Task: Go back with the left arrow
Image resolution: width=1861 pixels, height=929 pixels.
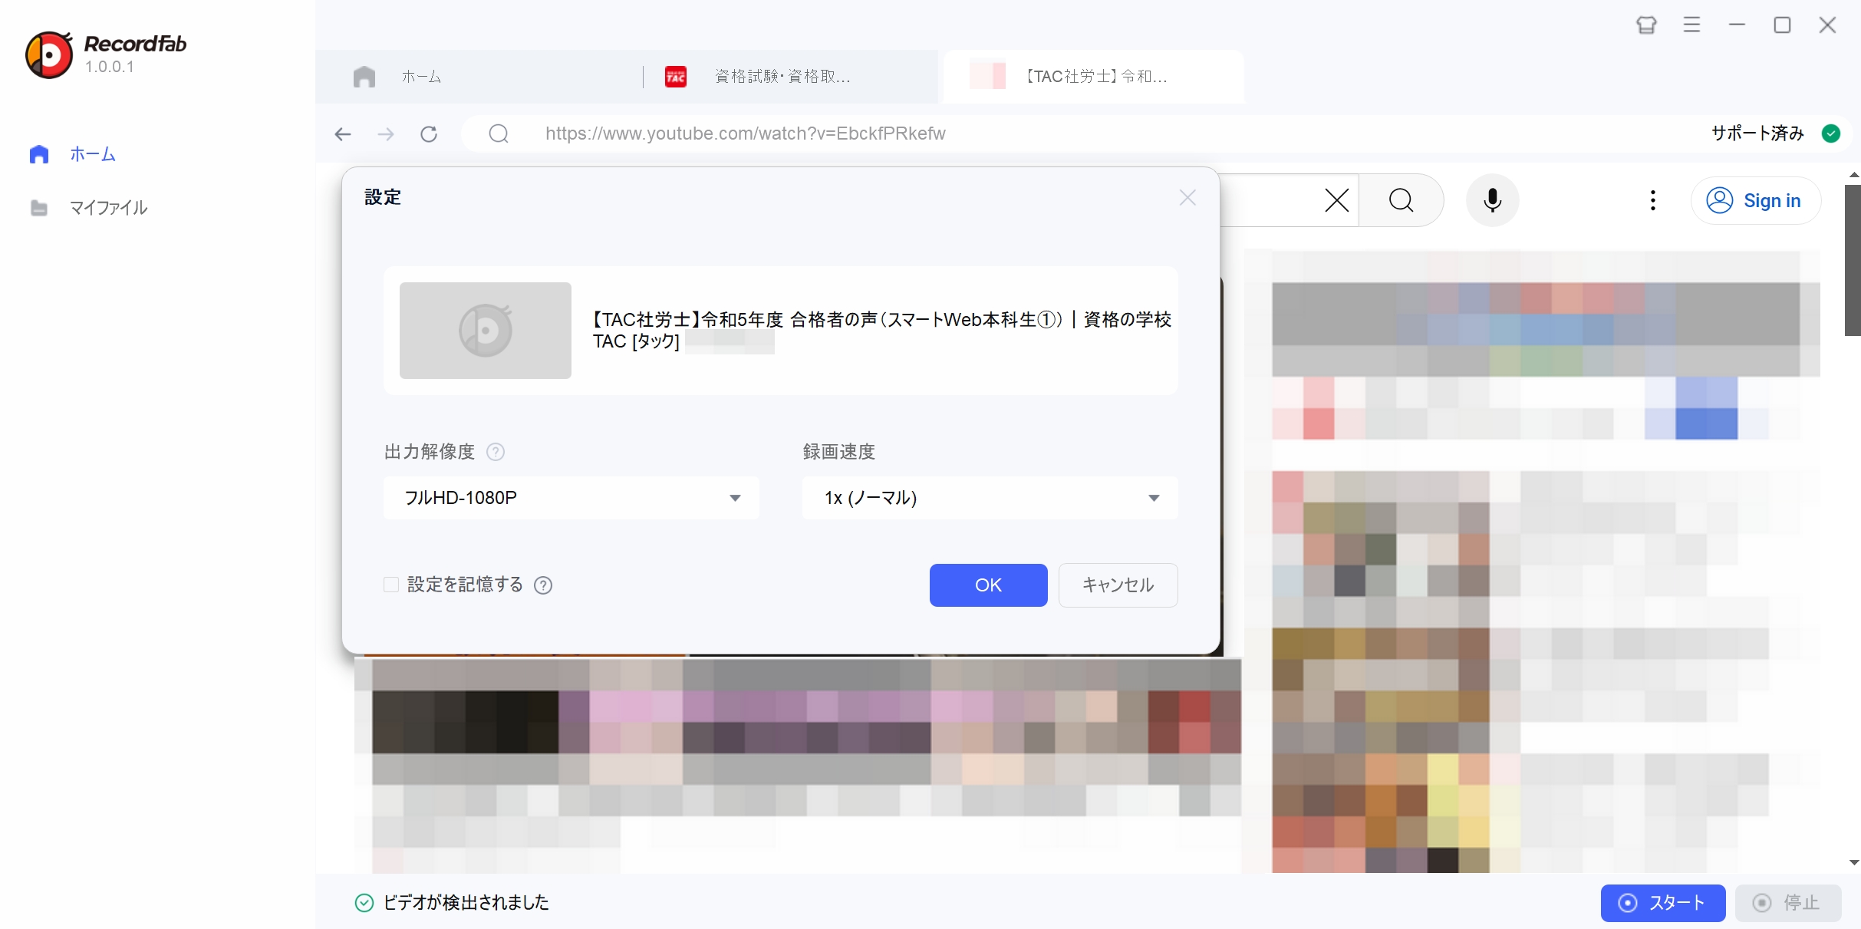Action: click(343, 134)
